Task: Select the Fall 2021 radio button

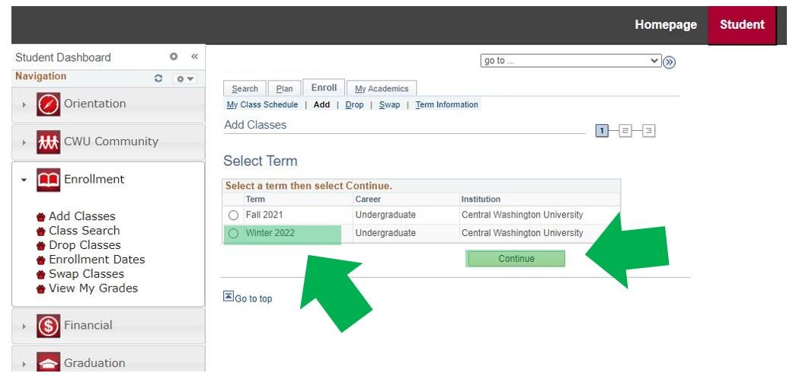Action: [x=233, y=215]
